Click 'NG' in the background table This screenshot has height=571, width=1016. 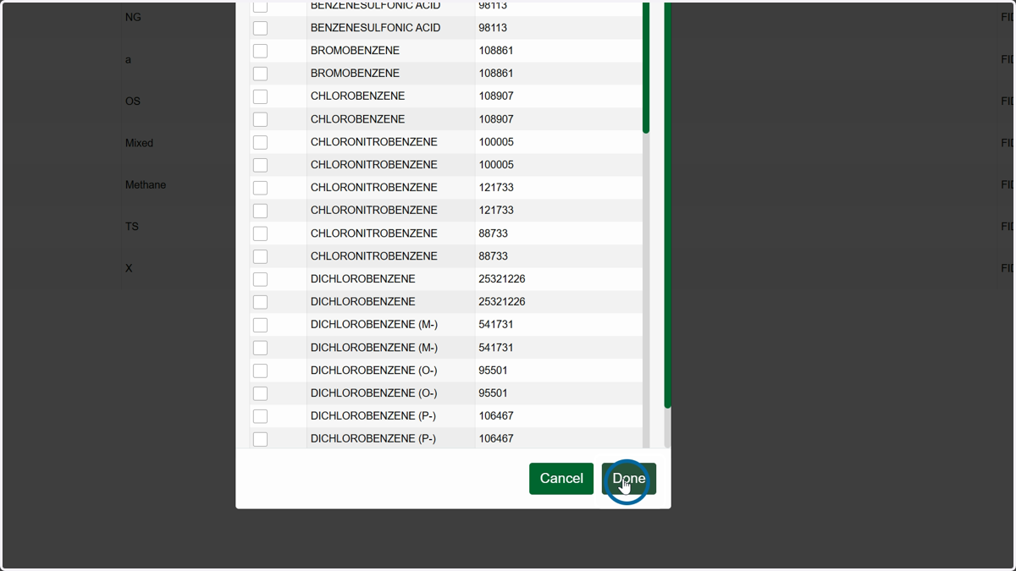click(x=133, y=17)
